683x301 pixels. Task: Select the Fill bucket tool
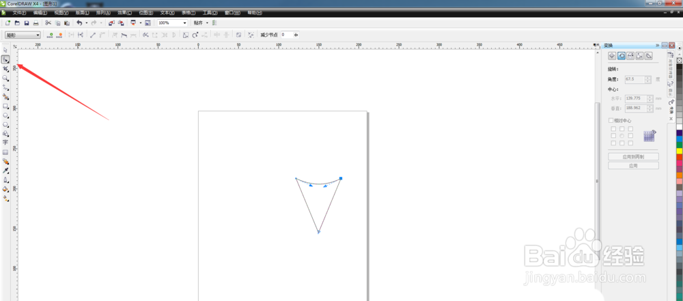(x=5, y=189)
